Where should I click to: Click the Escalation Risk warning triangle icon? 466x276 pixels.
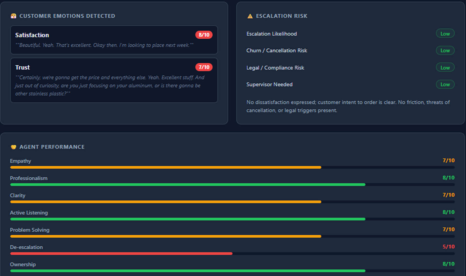[250, 16]
